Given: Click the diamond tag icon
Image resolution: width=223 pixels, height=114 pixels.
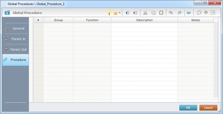Looking at the screenshot, I should tap(206, 13).
